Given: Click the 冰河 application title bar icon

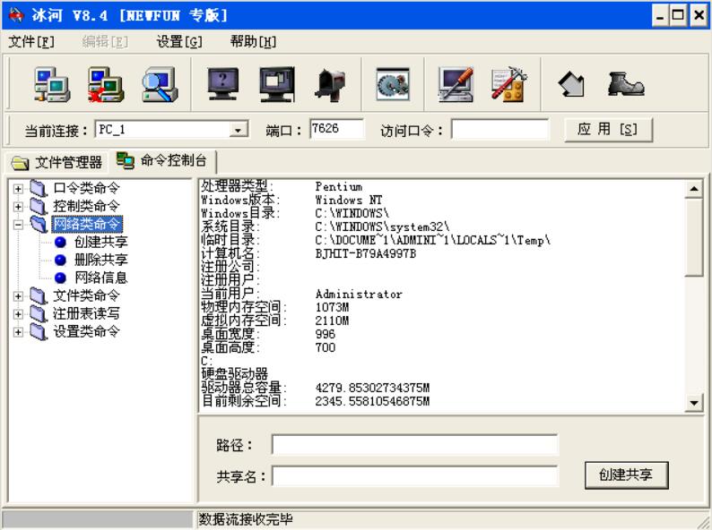Looking at the screenshot, I should [16, 15].
